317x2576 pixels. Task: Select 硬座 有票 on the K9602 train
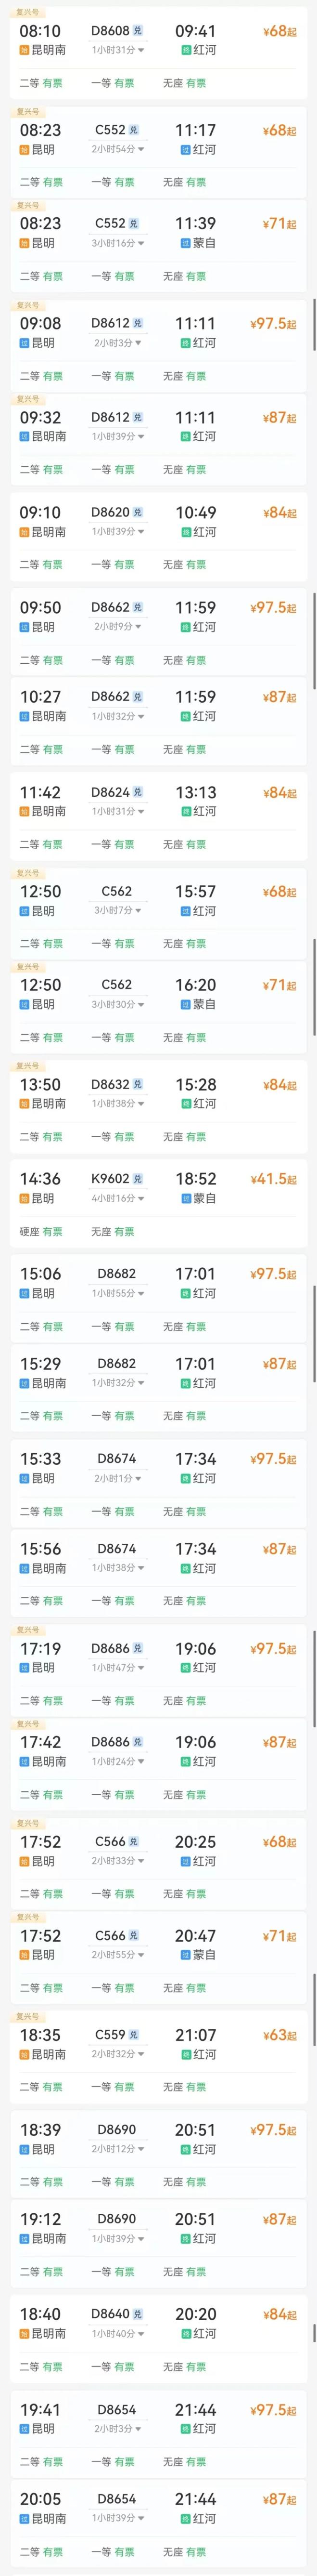[41, 1232]
